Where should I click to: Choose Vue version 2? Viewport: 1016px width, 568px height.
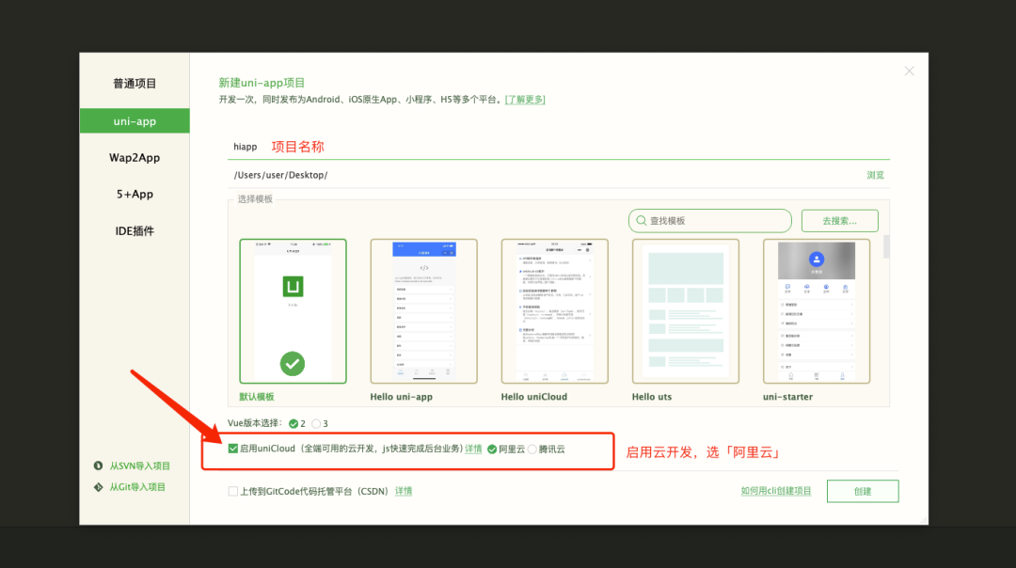[294, 423]
